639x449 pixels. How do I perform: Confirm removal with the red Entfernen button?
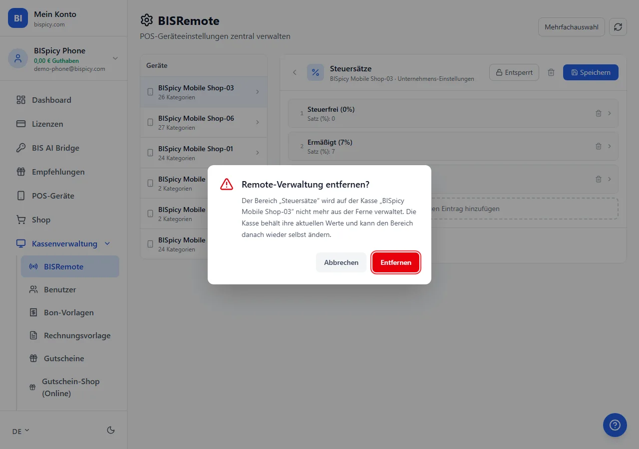pos(396,262)
